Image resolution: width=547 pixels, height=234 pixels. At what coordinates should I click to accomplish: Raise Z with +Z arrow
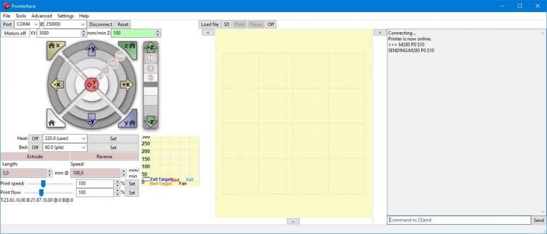[151, 48]
